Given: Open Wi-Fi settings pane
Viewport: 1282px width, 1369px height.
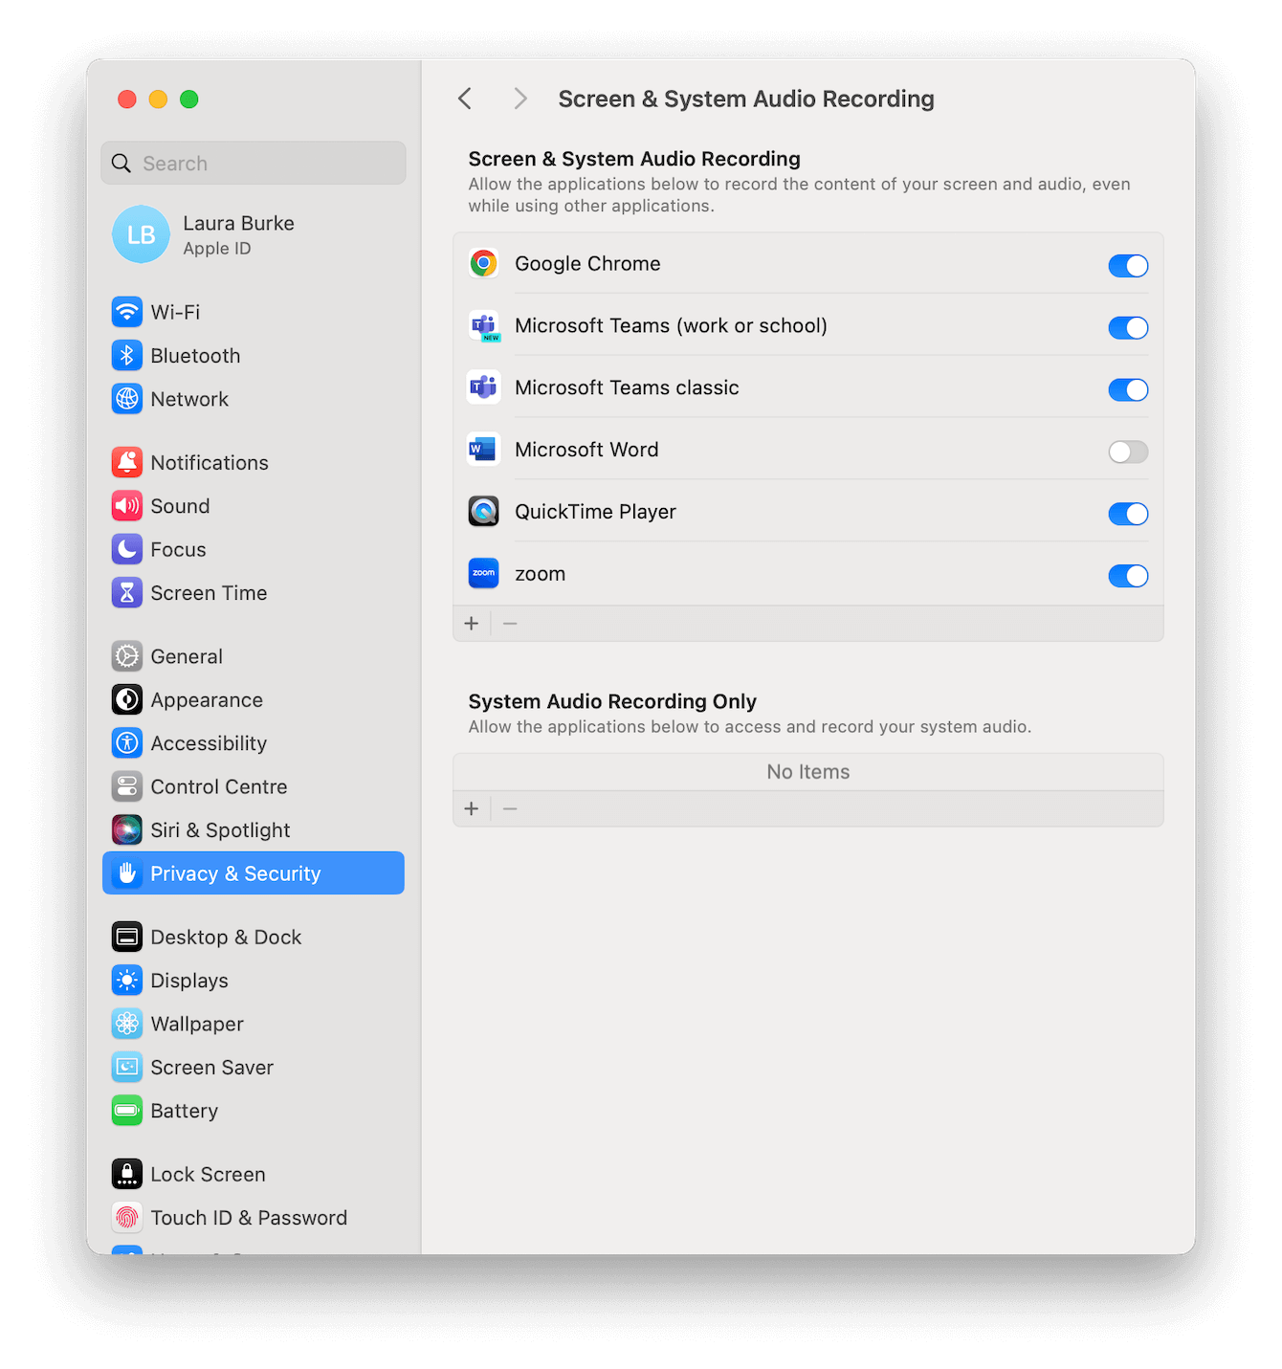Looking at the screenshot, I should tap(254, 312).
